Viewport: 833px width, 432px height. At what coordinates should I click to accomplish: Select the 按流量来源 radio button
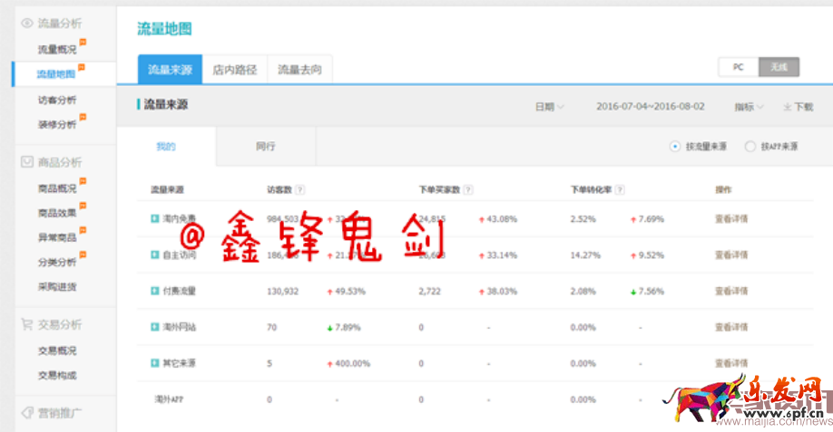674,146
